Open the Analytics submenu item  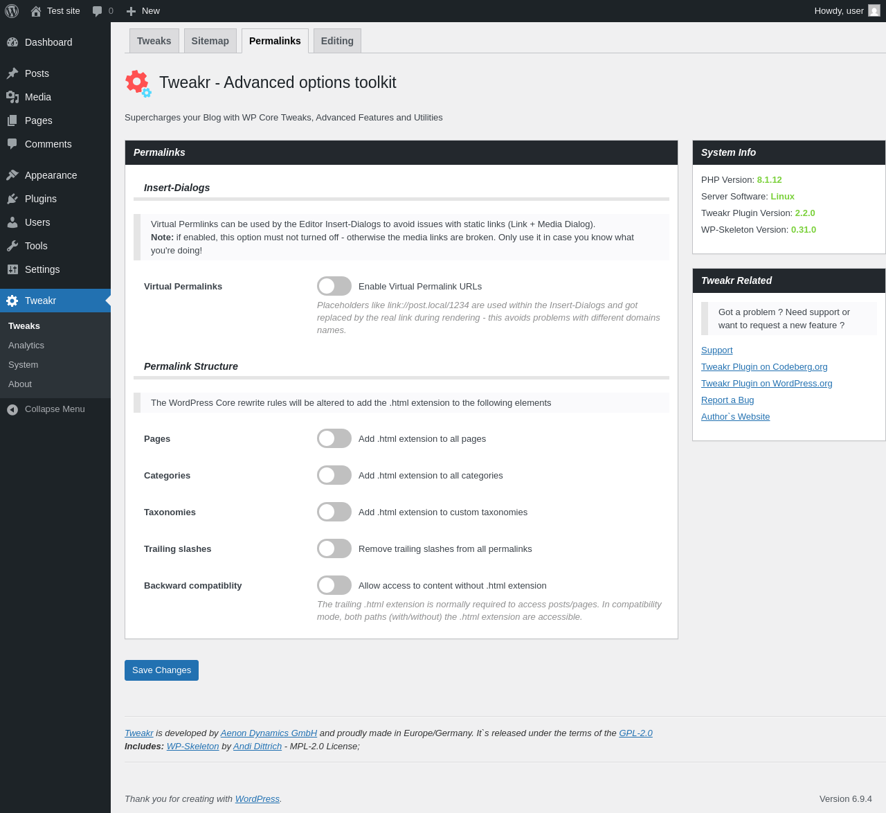coord(26,345)
